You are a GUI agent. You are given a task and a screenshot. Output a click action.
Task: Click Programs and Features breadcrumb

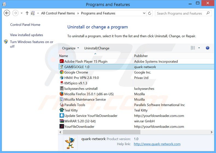pos(98,13)
